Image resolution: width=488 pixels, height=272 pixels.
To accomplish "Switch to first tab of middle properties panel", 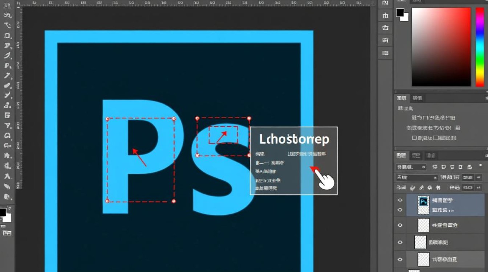I will coord(402,98).
